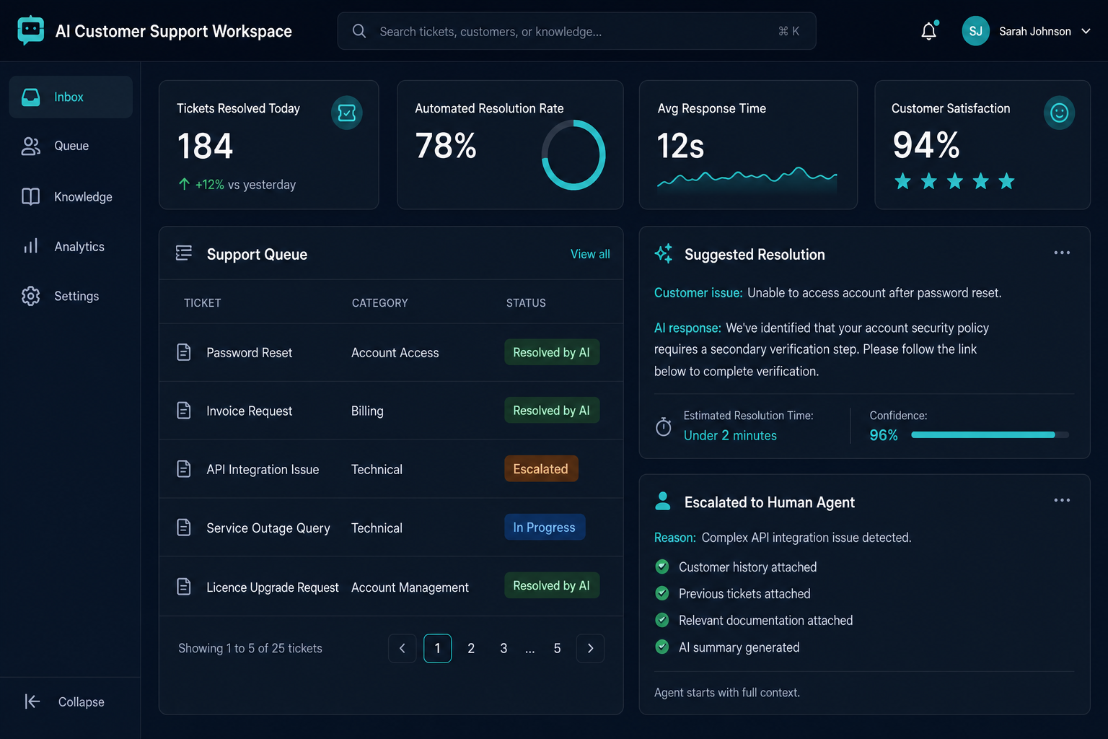Toggle Previous tickets attached check
This screenshot has width=1108, height=739.
pyautogui.click(x=662, y=593)
